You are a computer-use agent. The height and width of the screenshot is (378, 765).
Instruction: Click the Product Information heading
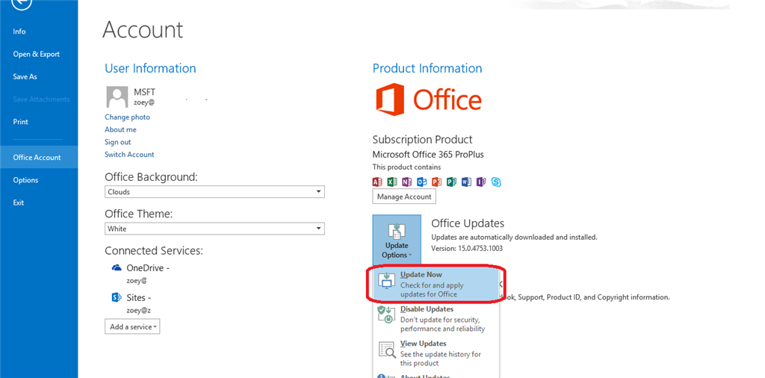tap(427, 68)
